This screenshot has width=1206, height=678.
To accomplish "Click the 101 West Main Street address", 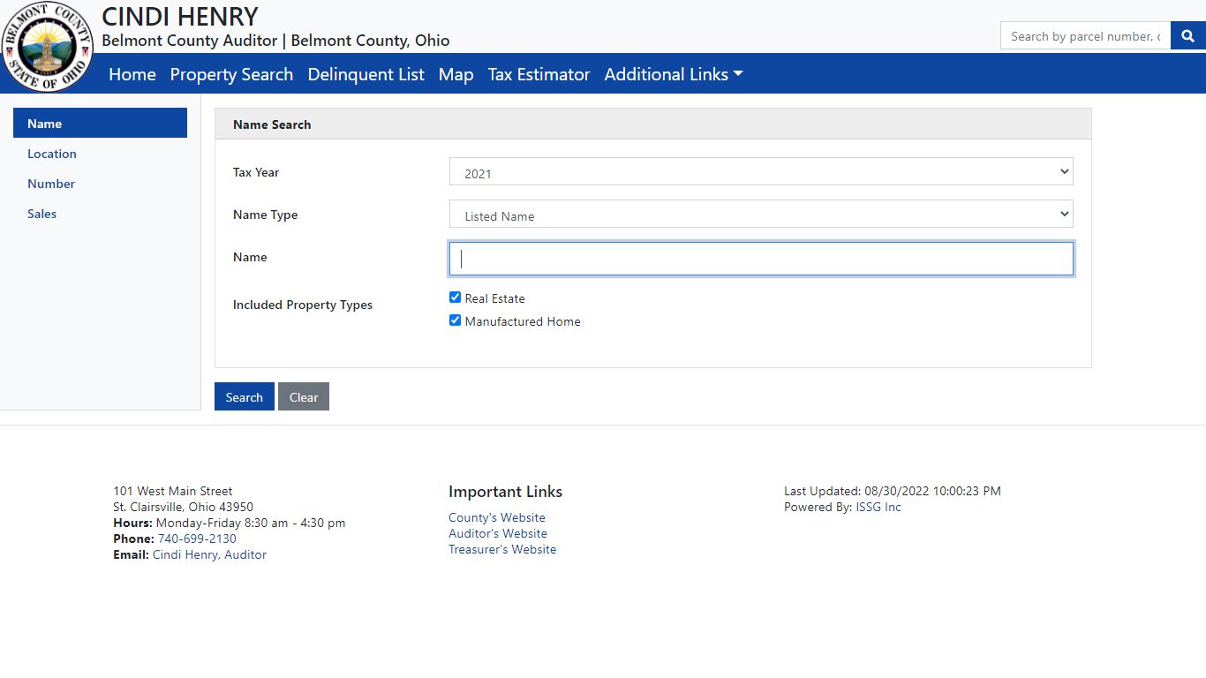I will [x=173, y=491].
